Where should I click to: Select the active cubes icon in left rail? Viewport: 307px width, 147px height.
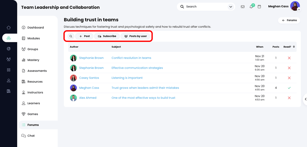9,38
